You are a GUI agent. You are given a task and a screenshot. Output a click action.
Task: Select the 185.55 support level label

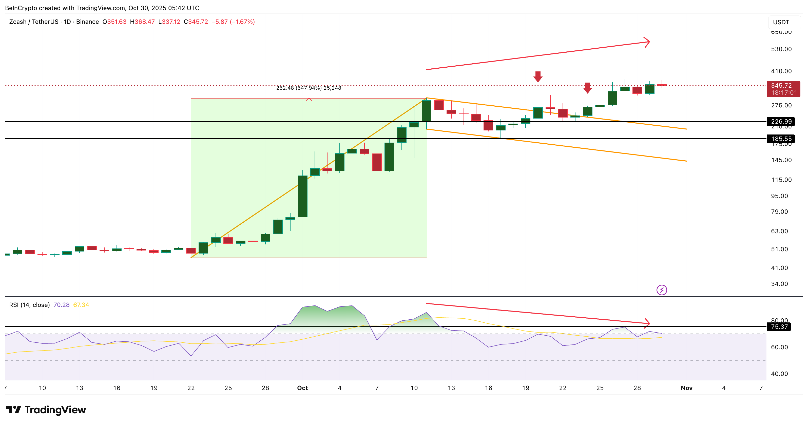(x=781, y=138)
